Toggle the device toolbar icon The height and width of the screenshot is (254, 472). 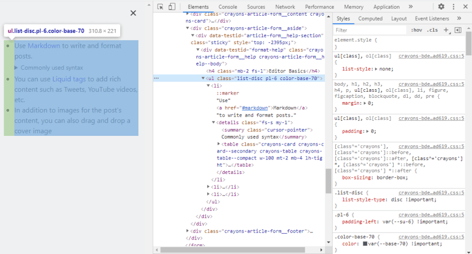172,6
